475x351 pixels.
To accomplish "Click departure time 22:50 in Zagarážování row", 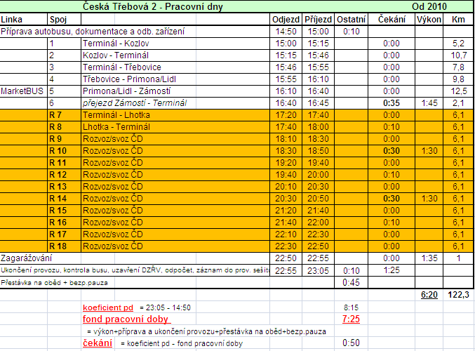I will pos(286,258).
